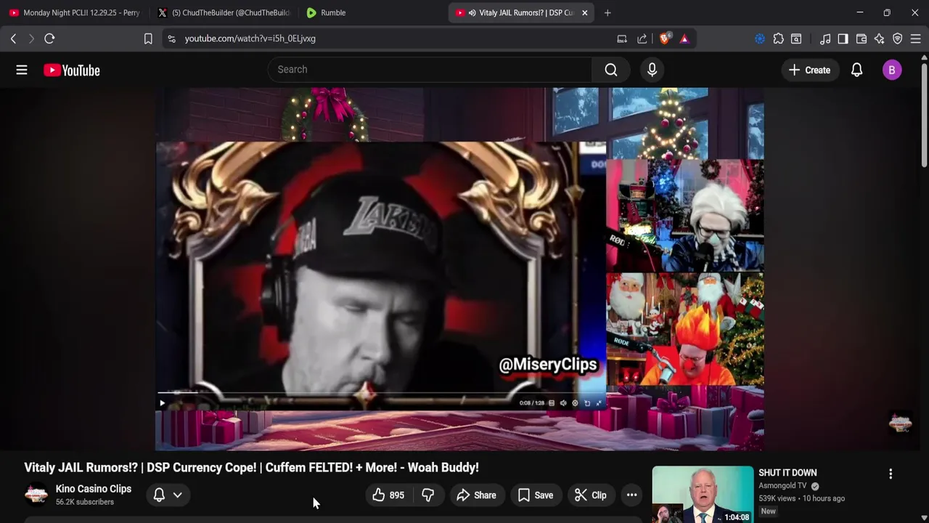Viewport: 929px width, 523px height.
Task: Reload the page
Action: click(x=49, y=38)
